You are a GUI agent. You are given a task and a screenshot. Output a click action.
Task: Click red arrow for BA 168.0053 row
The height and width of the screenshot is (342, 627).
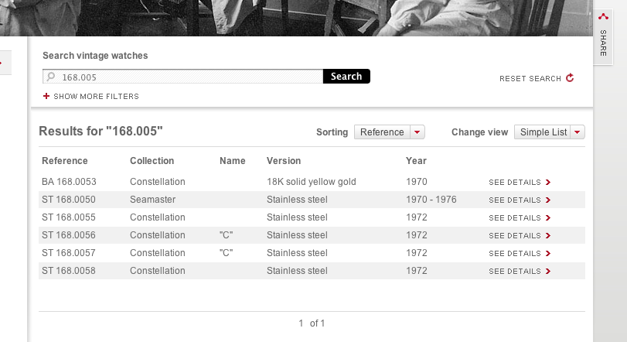tap(548, 183)
